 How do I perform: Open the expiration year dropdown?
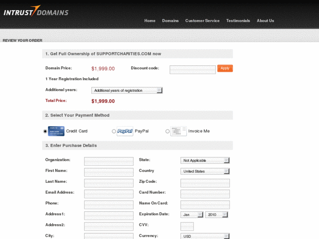pyautogui.click(x=216, y=214)
